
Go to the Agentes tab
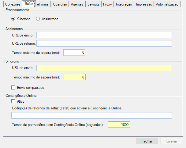click(77, 5)
